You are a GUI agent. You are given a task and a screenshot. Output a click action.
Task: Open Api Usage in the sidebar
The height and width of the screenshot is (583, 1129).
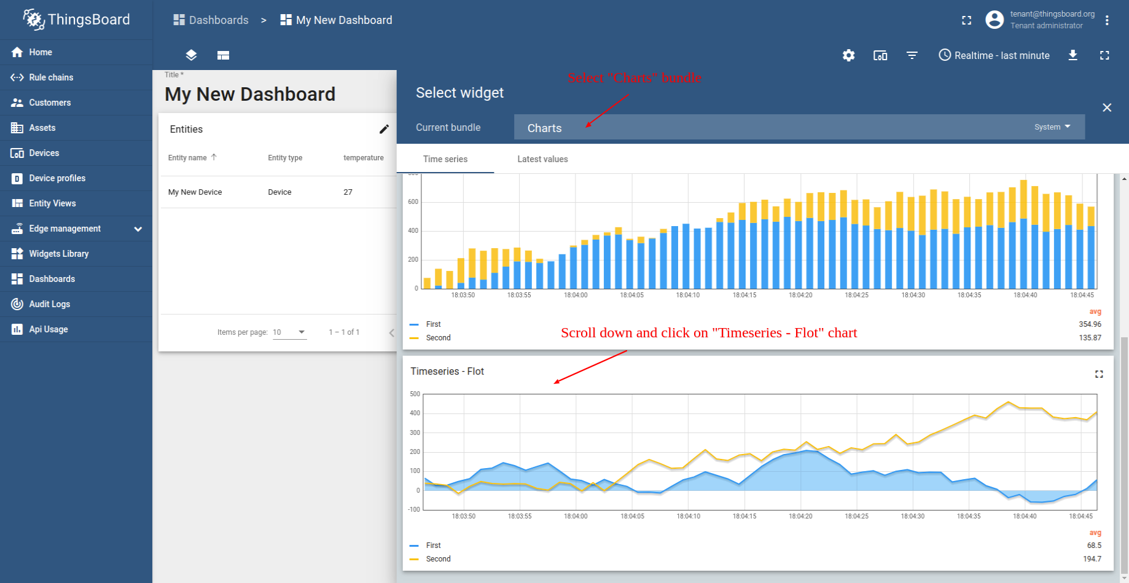click(76, 329)
